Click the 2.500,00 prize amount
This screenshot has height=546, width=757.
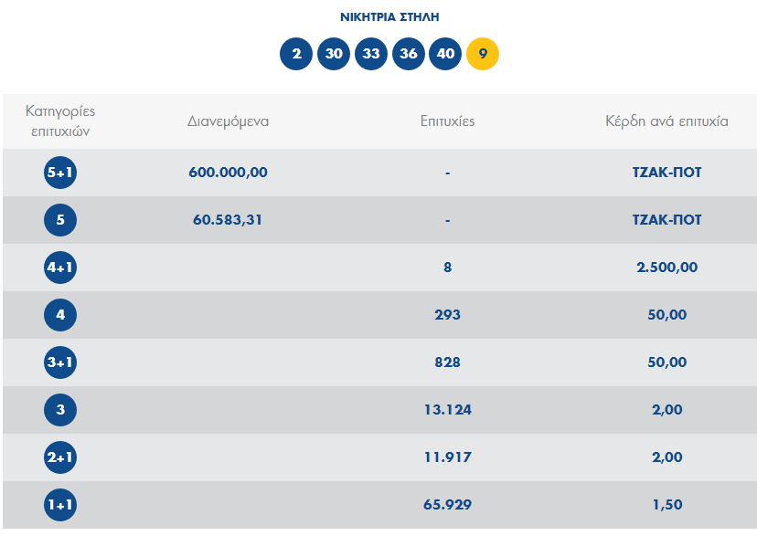point(666,267)
